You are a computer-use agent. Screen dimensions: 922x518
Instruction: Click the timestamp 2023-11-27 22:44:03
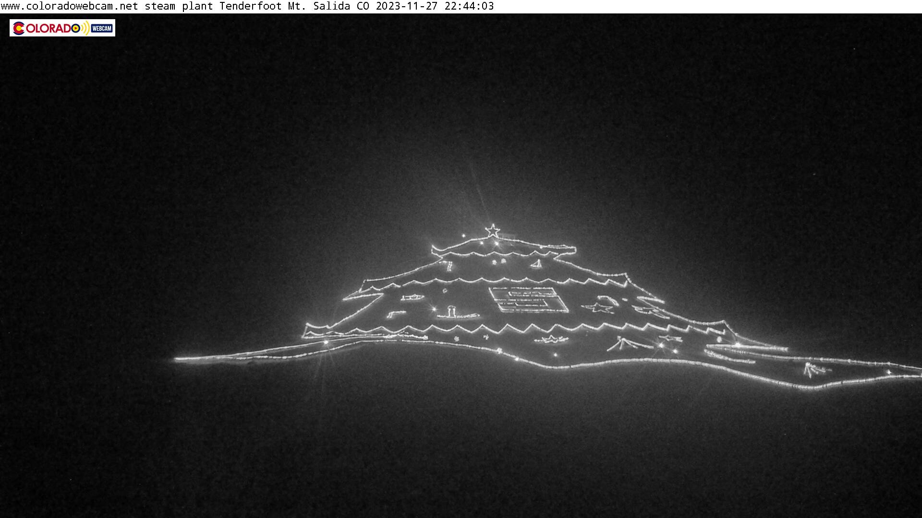pos(435,6)
